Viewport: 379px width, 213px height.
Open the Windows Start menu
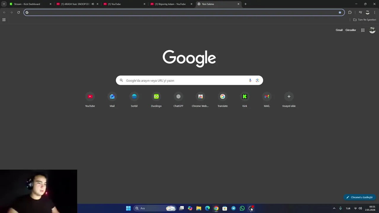(x=128, y=208)
